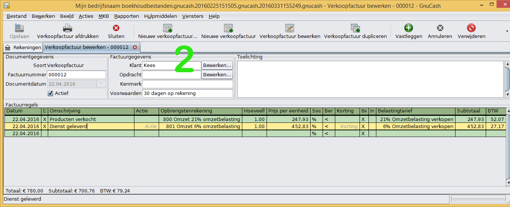
Task: Click the empty Opdracht field
Action: point(172,74)
